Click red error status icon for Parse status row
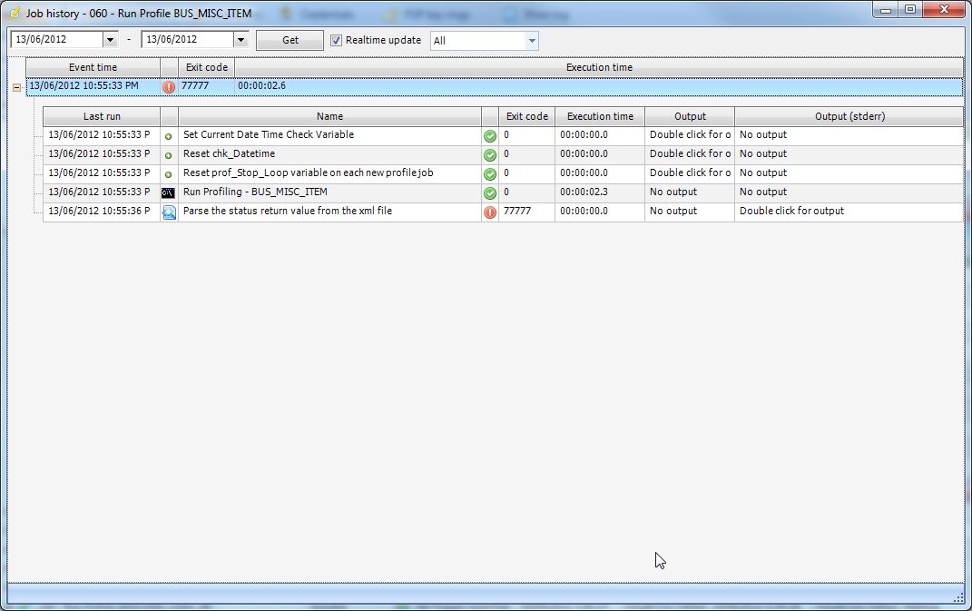Image resolution: width=972 pixels, height=611 pixels. point(490,212)
